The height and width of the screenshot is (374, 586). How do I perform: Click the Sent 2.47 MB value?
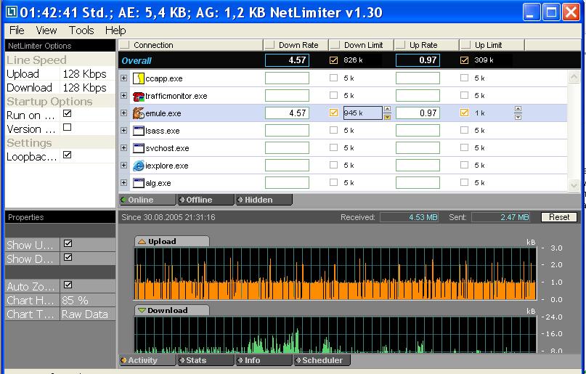coord(501,217)
